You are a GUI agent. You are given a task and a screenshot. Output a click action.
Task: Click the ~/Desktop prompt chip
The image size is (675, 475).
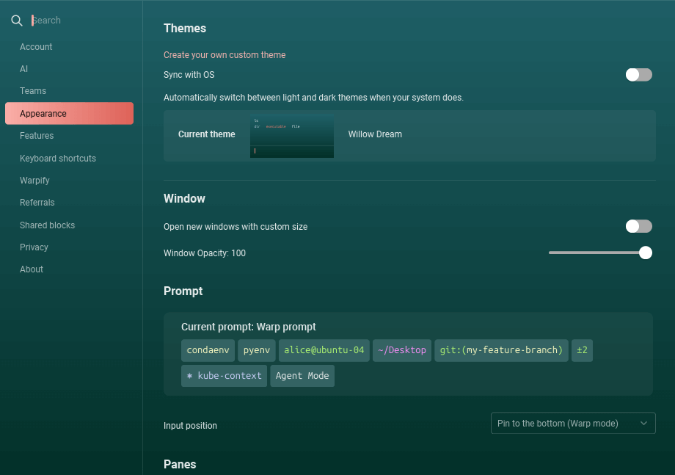click(402, 350)
